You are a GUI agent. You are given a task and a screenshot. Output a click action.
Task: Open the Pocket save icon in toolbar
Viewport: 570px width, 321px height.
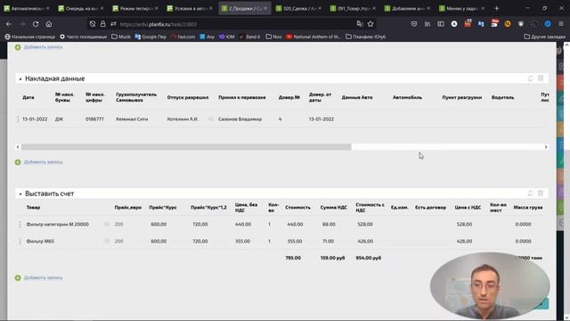tap(414, 24)
